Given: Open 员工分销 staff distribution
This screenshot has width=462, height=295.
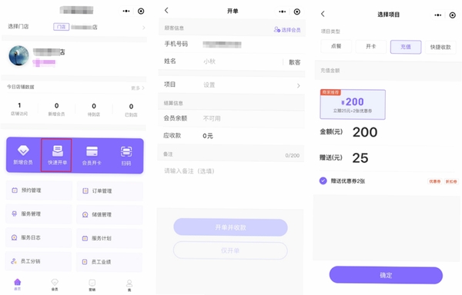Looking at the screenshot, I should [39, 261].
